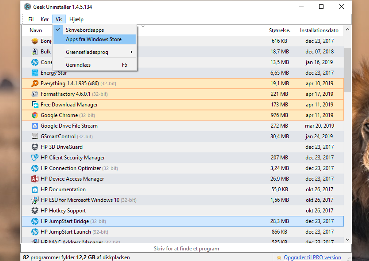Sort the list by Størrelse column
The width and height of the screenshot is (369, 261).
coord(279,30)
